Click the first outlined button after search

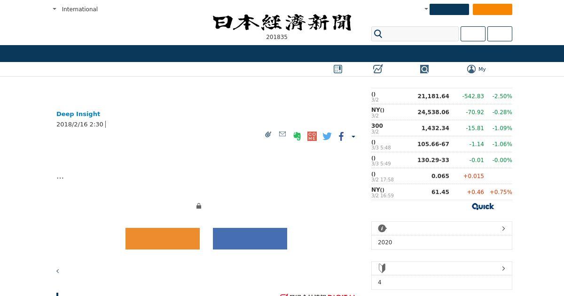coord(473,34)
